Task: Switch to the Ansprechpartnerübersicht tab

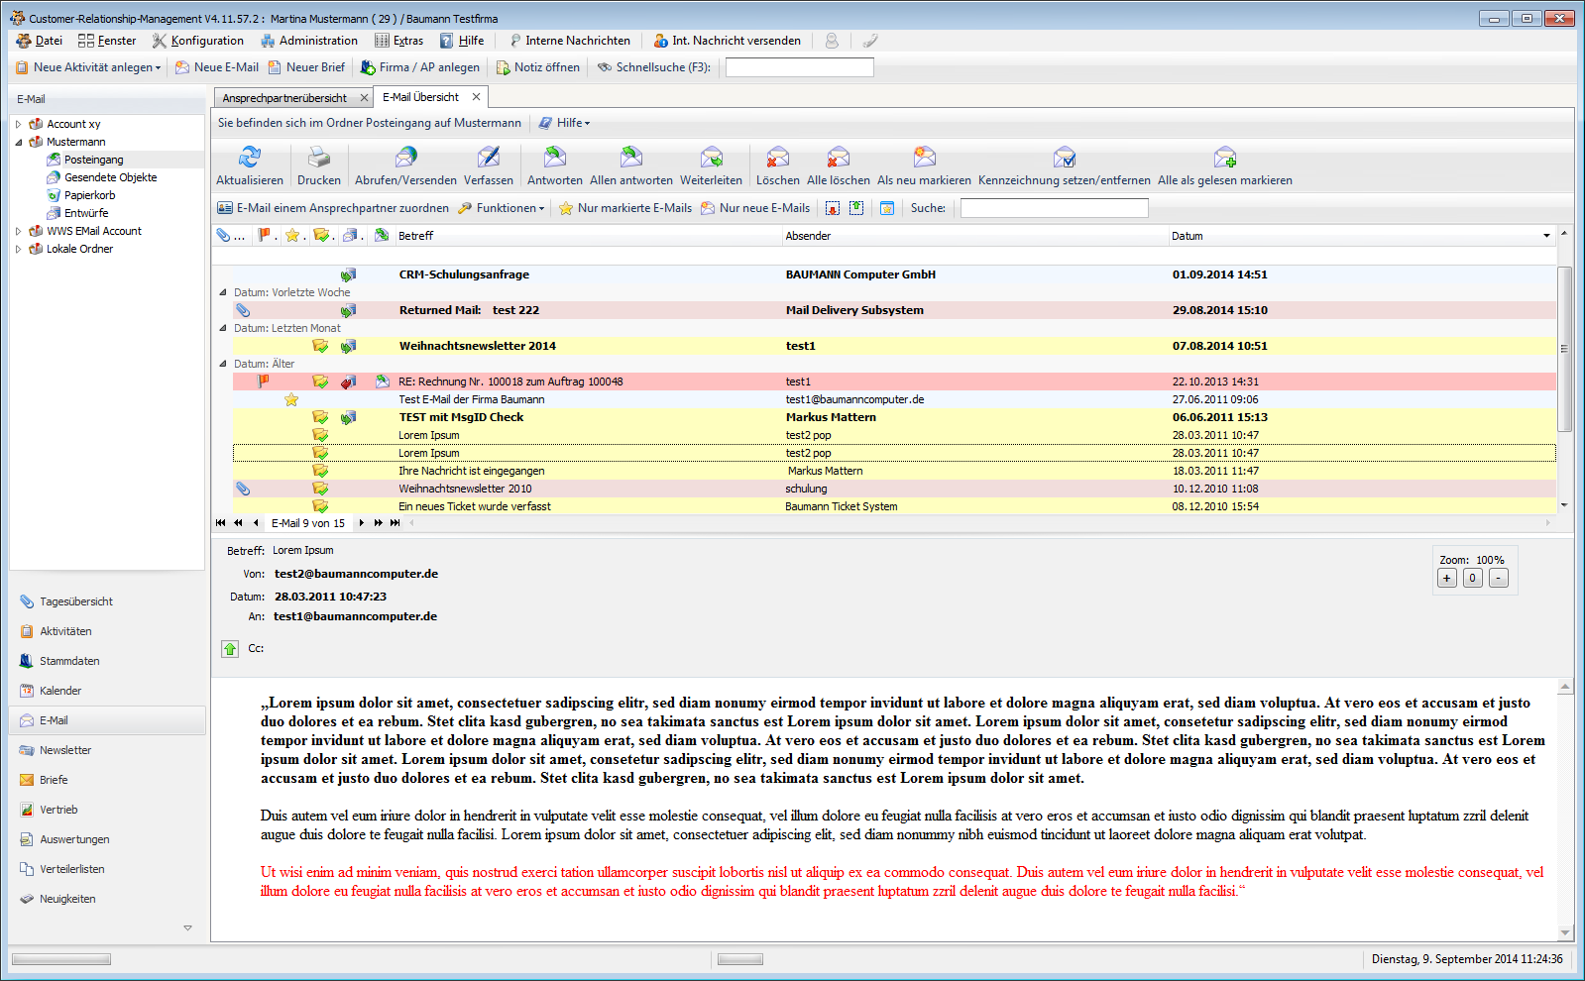Action: pos(284,98)
